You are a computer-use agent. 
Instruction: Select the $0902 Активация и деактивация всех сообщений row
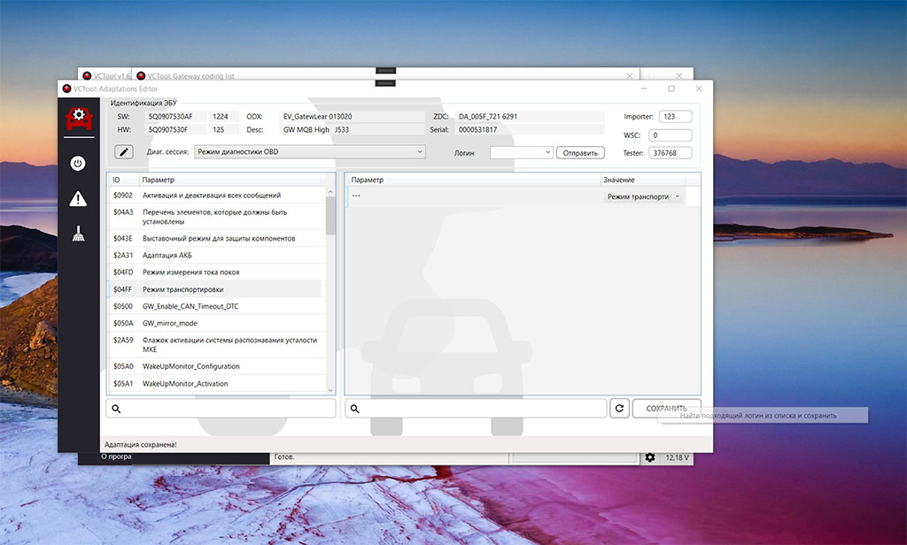coord(215,196)
